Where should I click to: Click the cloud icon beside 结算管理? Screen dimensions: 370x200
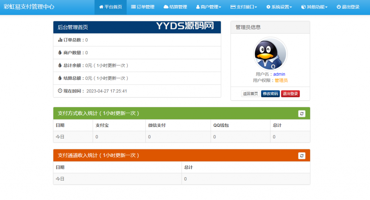point(166,7)
